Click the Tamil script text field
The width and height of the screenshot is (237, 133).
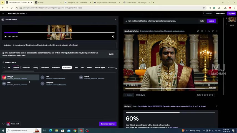pyautogui.click(x=59, y=45)
